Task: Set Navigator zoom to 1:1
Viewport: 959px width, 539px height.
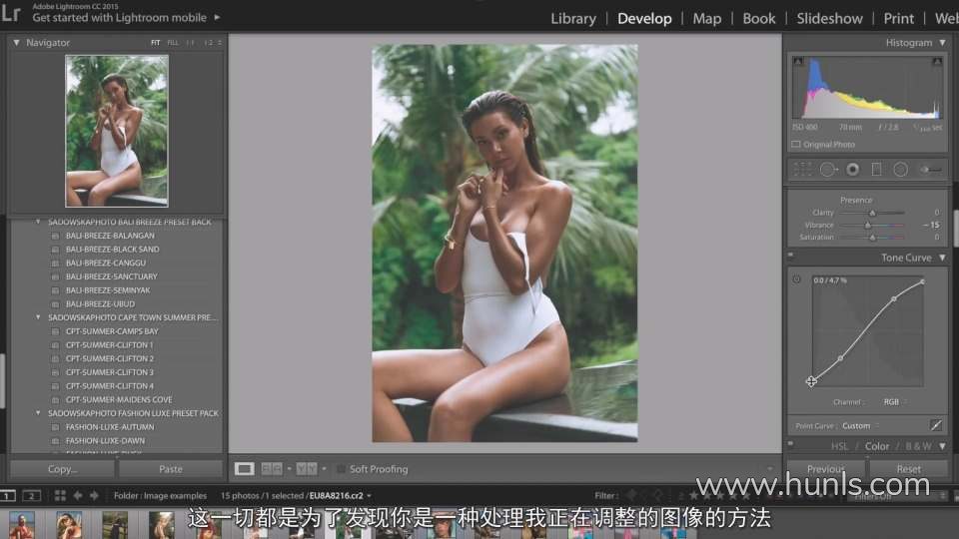Action: point(190,43)
